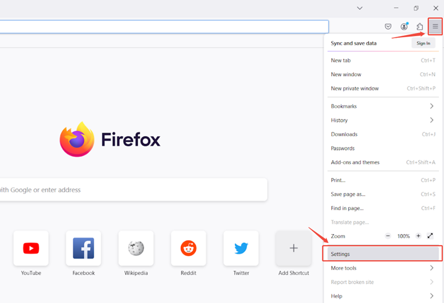Open the Wikipedia shortcut tile

(136, 249)
